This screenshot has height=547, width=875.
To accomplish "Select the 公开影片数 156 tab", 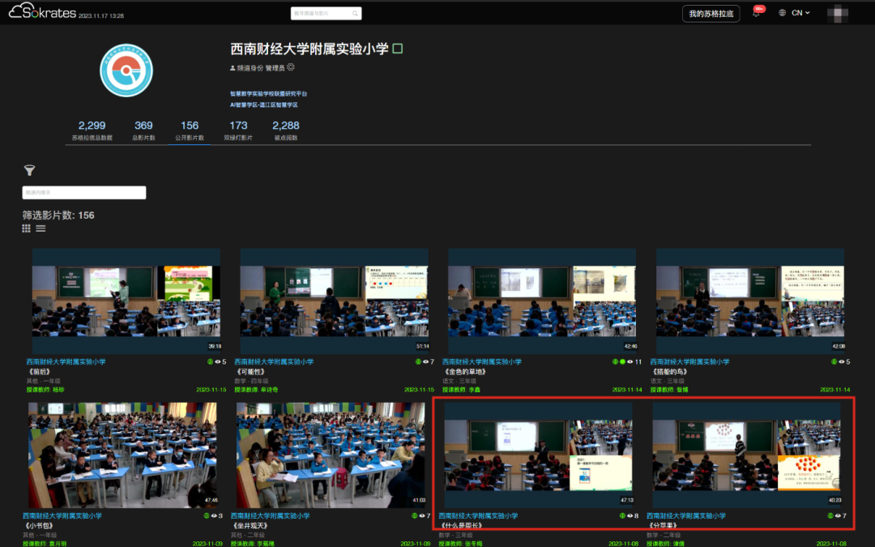I will 190,130.
